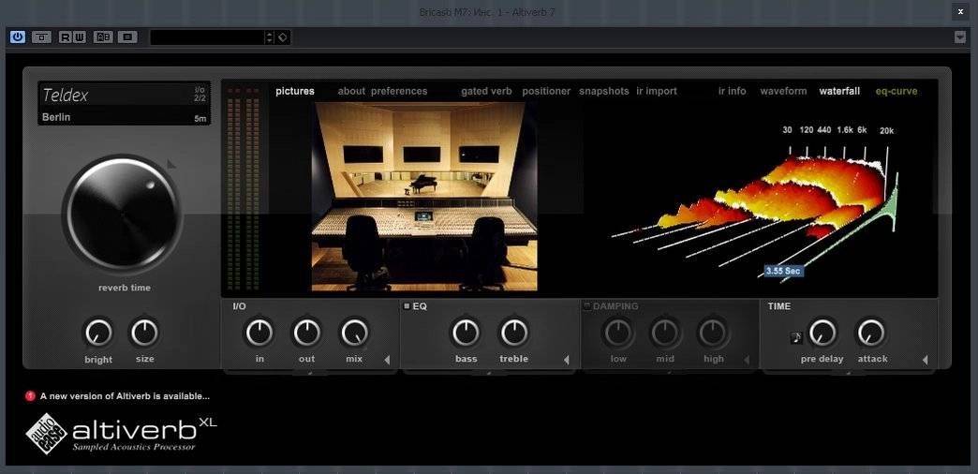
Task: Click the red update notification badge
Action: [x=30, y=396]
